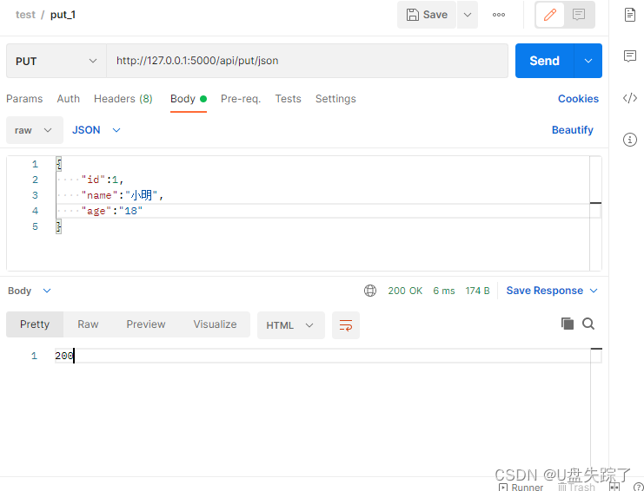Image resolution: width=644 pixels, height=491 pixels.
Task: Send the request
Action: pyautogui.click(x=544, y=61)
